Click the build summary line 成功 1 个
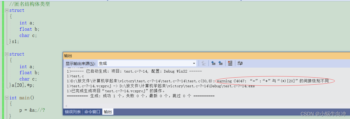Image resolution: width=350 pixels, height=119 pixels. click(x=141, y=96)
